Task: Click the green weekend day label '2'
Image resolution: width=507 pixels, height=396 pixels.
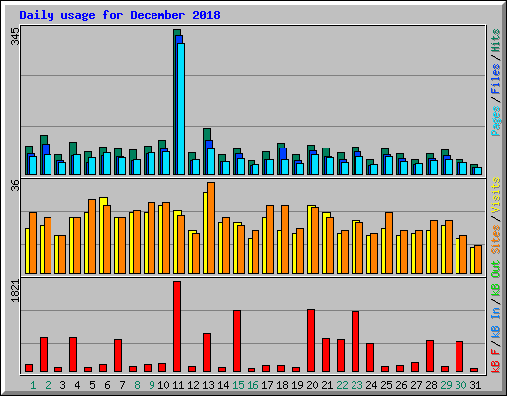Action: (48, 385)
